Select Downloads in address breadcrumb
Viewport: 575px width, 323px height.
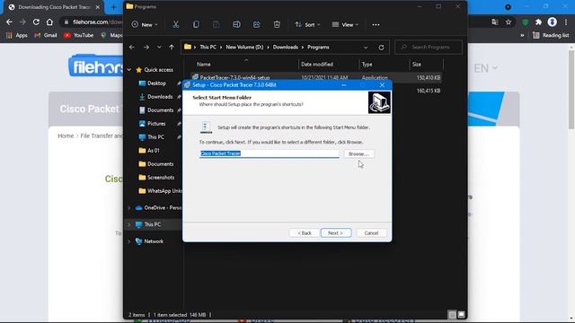[286, 48]
